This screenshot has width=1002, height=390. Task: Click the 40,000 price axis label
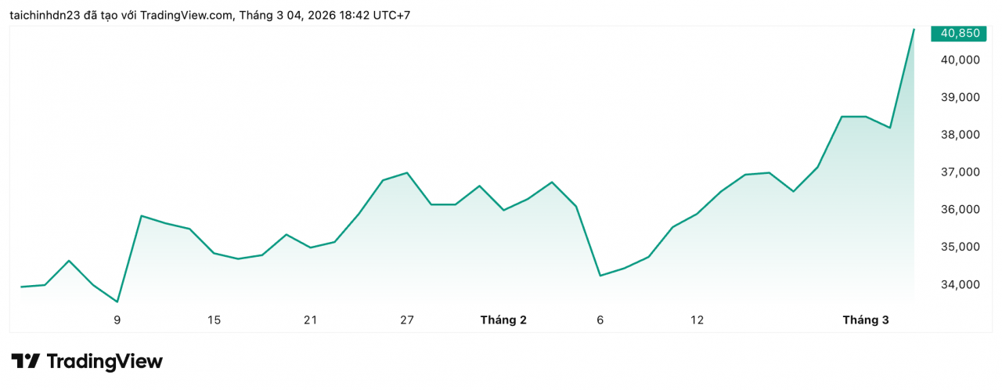click(x=958, y=60)
